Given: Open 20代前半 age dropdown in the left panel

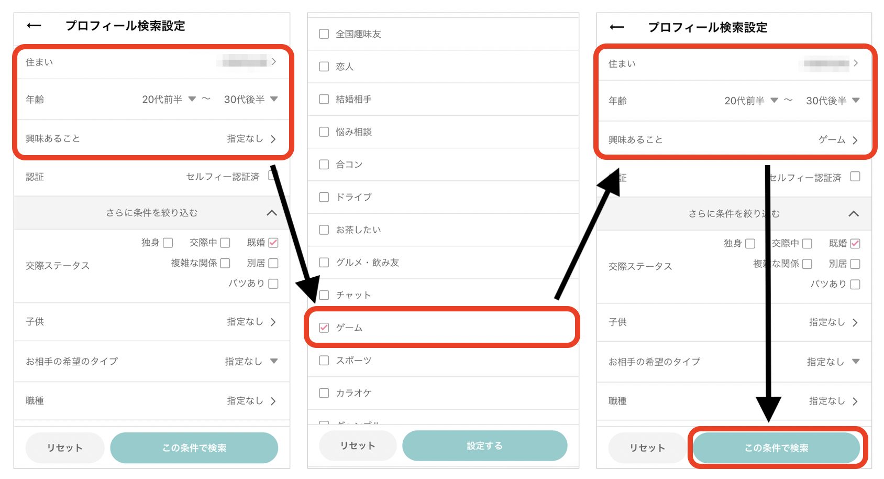Looking at the screenshot, I should (x=169, y=100).
